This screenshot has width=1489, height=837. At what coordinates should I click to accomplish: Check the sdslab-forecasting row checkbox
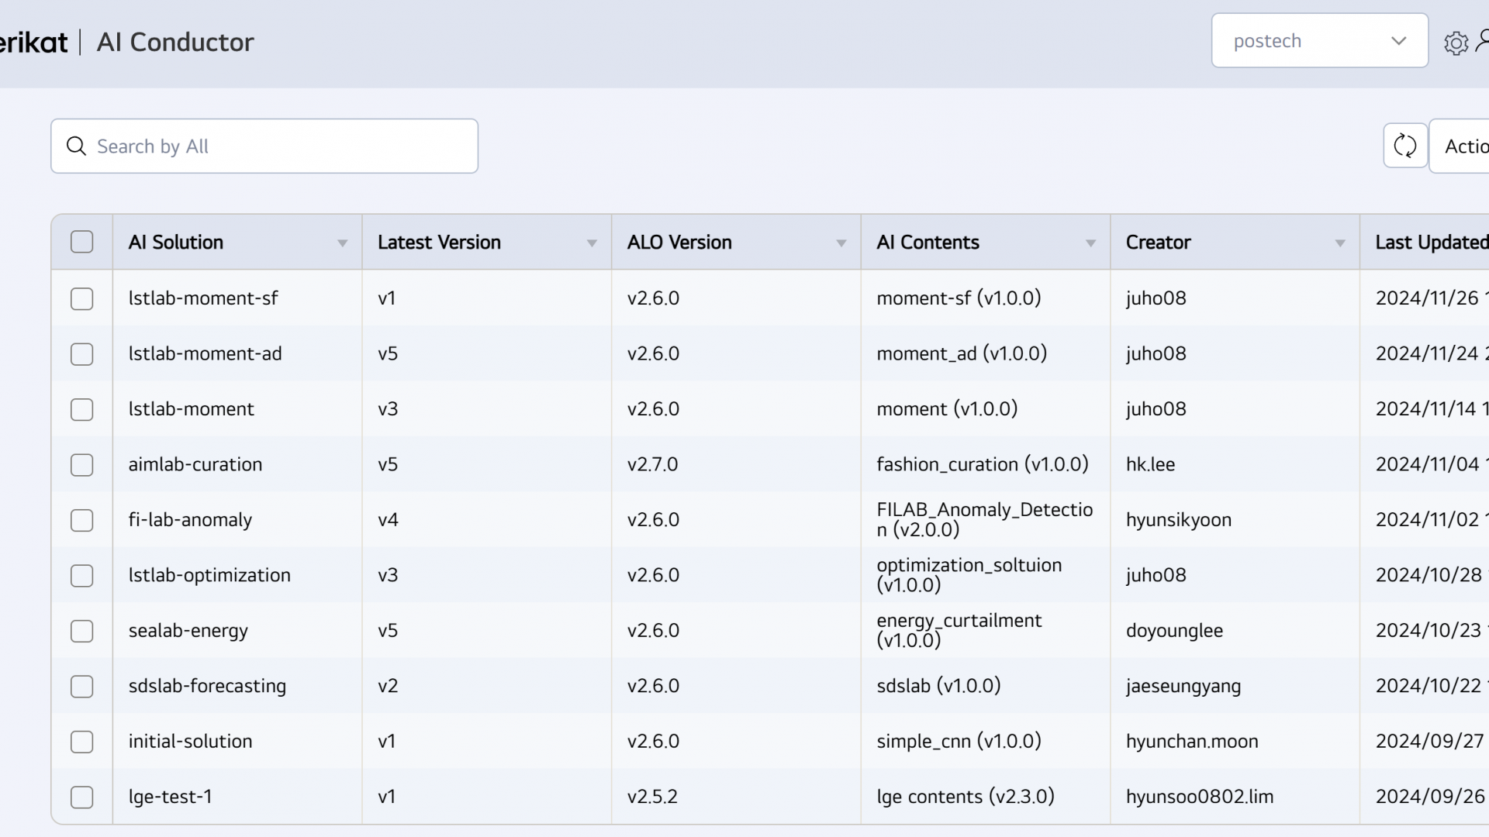coord(81,686)
